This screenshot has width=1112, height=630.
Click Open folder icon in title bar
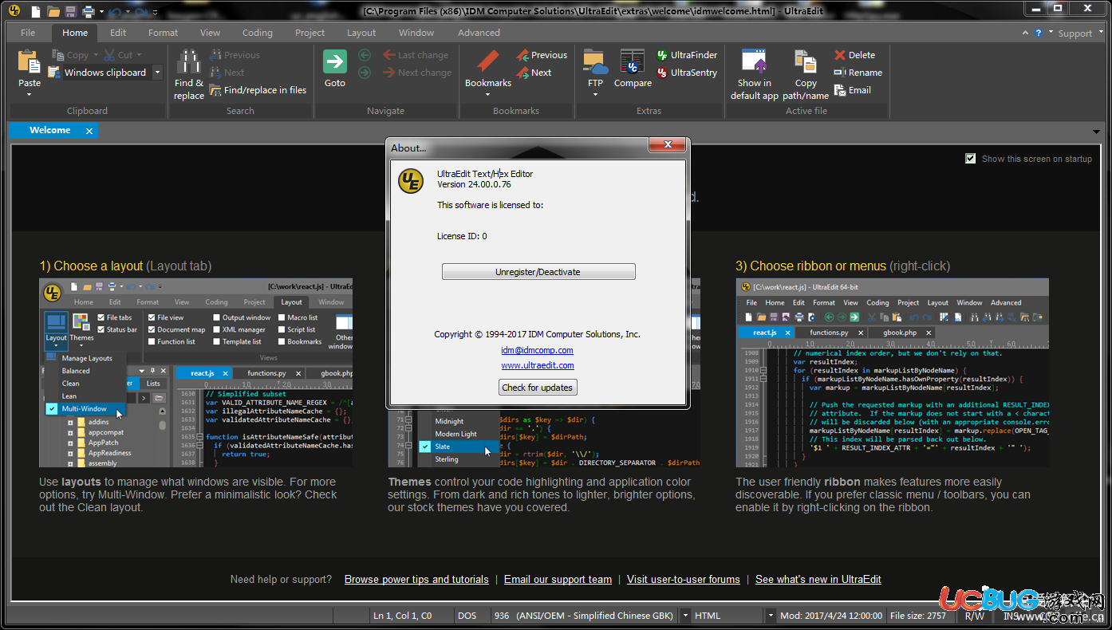pyautogui.click(x=53, y=11)
